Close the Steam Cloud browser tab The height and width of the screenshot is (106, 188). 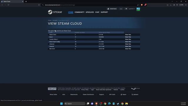point(23,1)
